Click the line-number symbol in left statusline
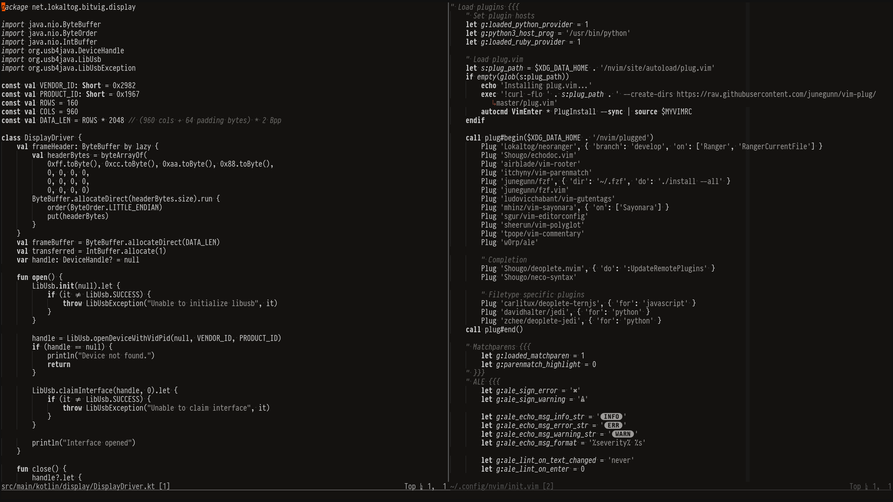Screen dimensions: 893x502 click(x=421, y=487)
